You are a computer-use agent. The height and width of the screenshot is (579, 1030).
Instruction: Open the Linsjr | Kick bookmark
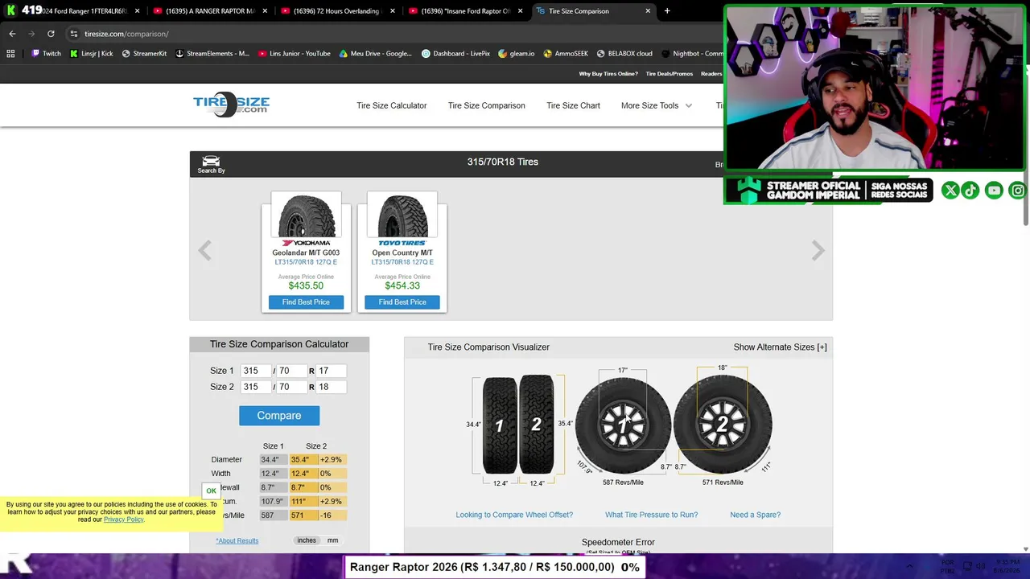(x=91, y=54)
